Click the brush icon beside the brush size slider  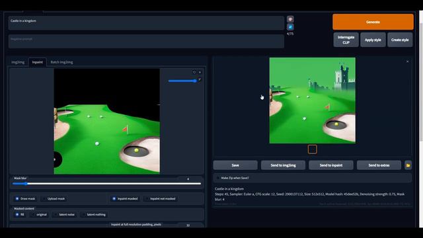(x=200, y=79)
